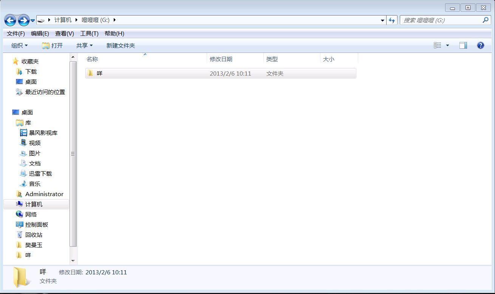The width and height of the screenshot is (495, 294).
Task: Click the Forward navigation arrow
Action: tap(23, 20)
